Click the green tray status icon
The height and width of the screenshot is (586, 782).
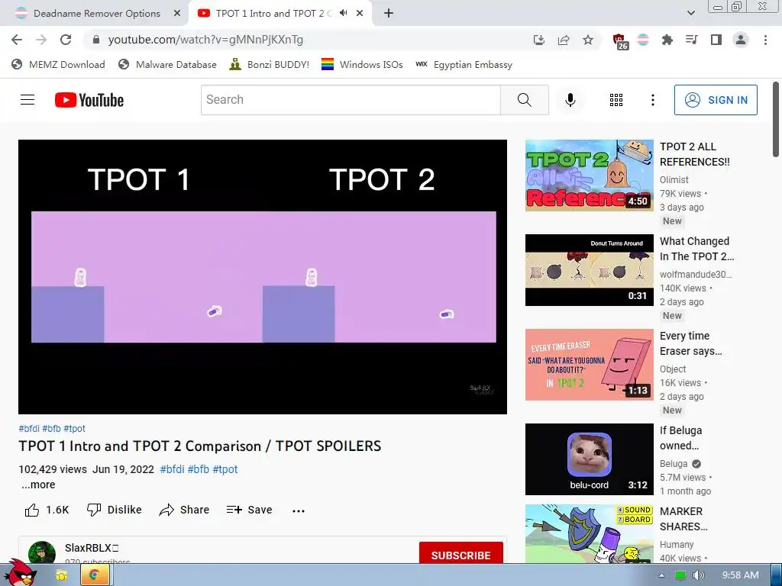[x=680, y=575]
